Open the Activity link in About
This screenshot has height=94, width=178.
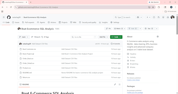133,57
